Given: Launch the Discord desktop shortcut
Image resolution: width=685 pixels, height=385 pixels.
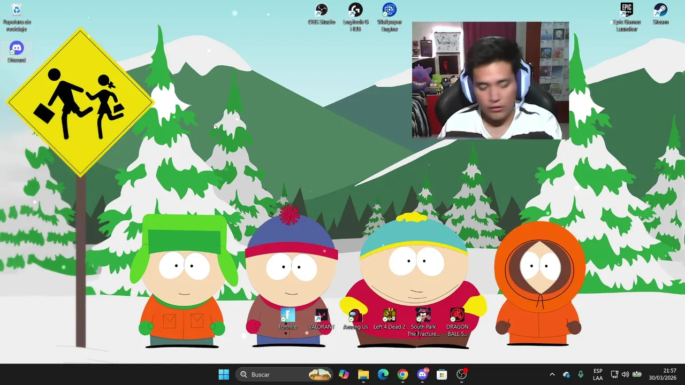Looking at the screenshot, I should coord(17,52).
